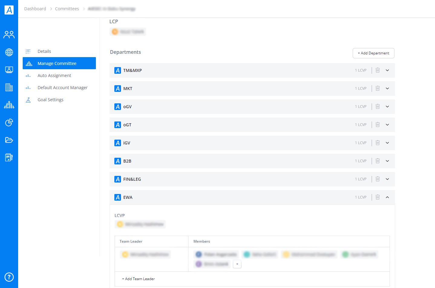Expand the MKT department
Image resolution: width=435 pixels, height=288 pixels.
387,88
